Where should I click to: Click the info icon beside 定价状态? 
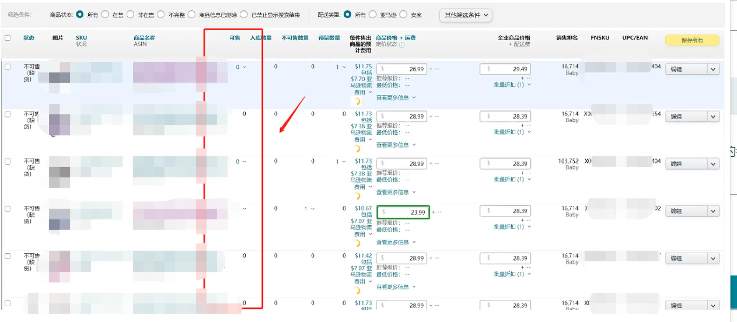(402, 45)
